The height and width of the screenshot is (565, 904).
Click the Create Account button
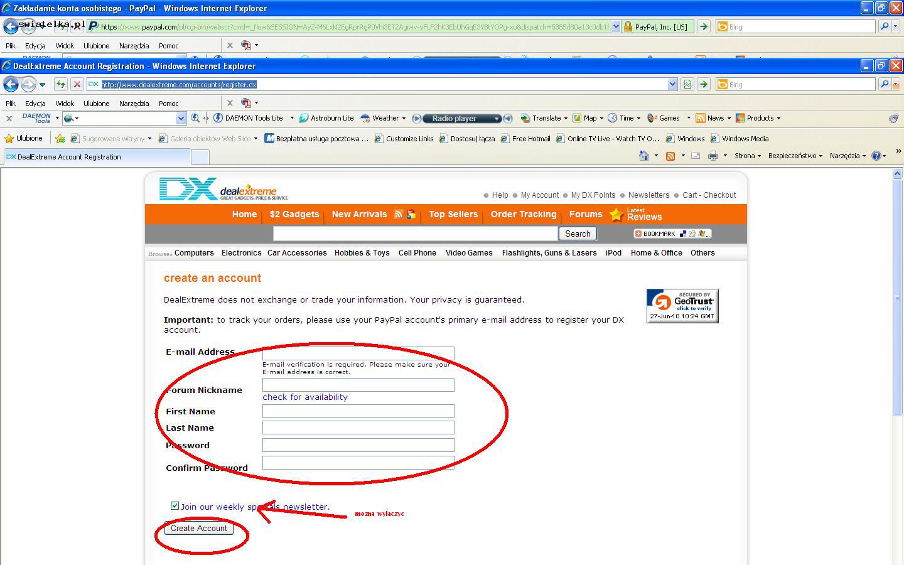point(199,528)
